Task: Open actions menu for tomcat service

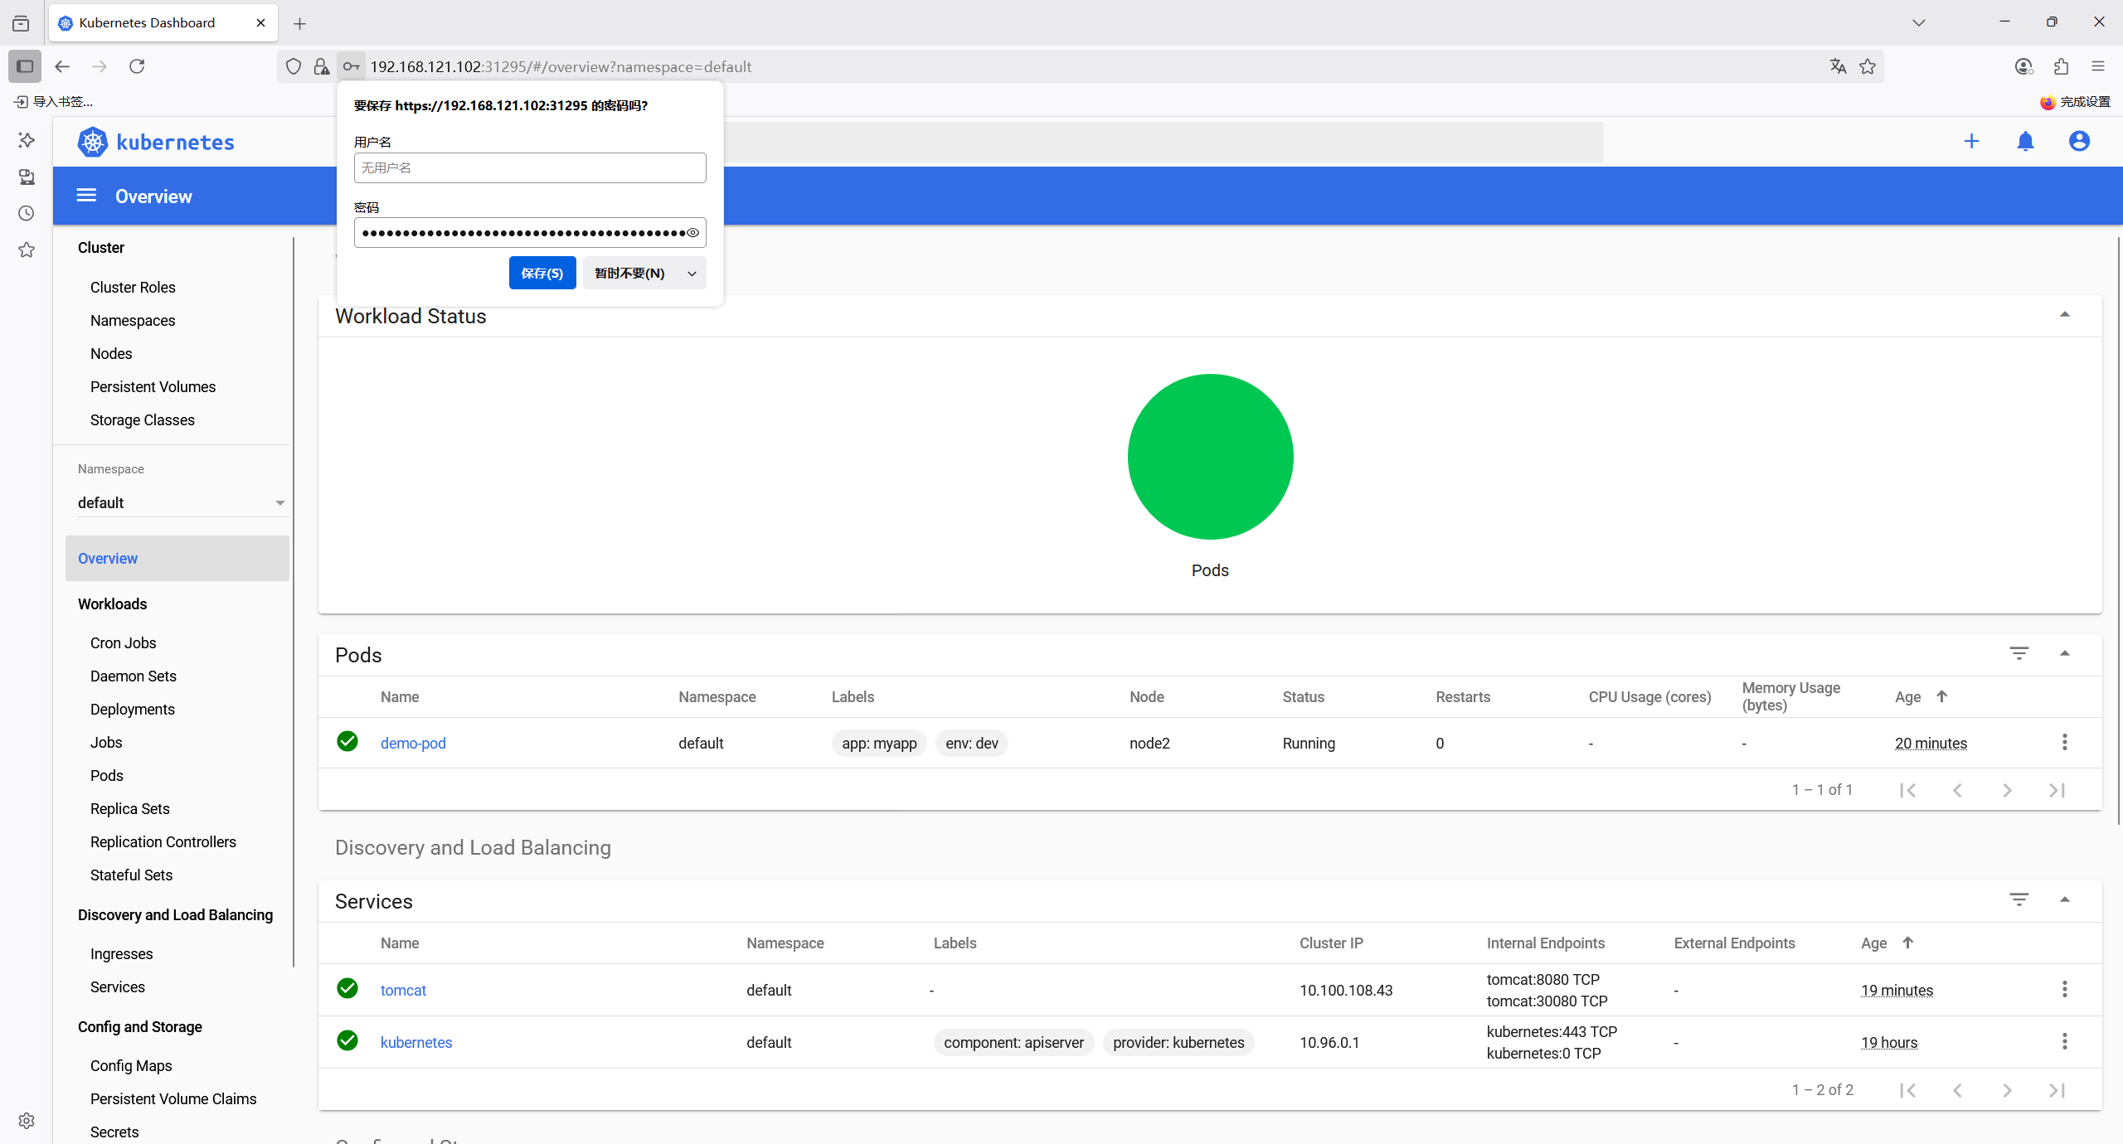Action: [2065, 989]
